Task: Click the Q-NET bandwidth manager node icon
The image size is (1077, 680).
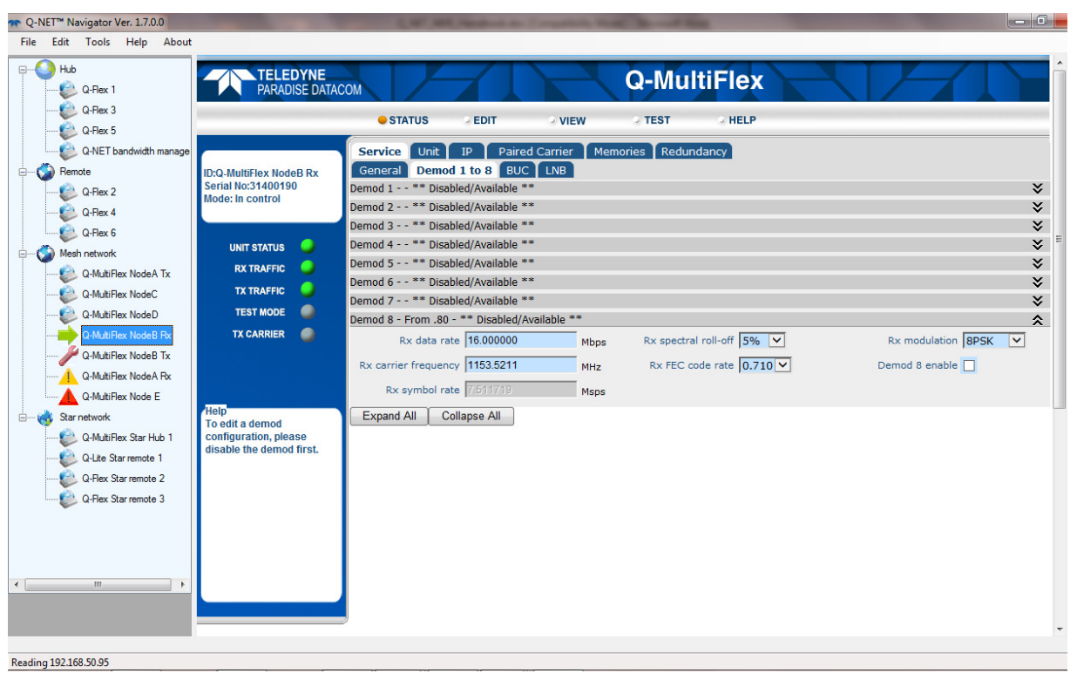Action: (x=68, y=152)
